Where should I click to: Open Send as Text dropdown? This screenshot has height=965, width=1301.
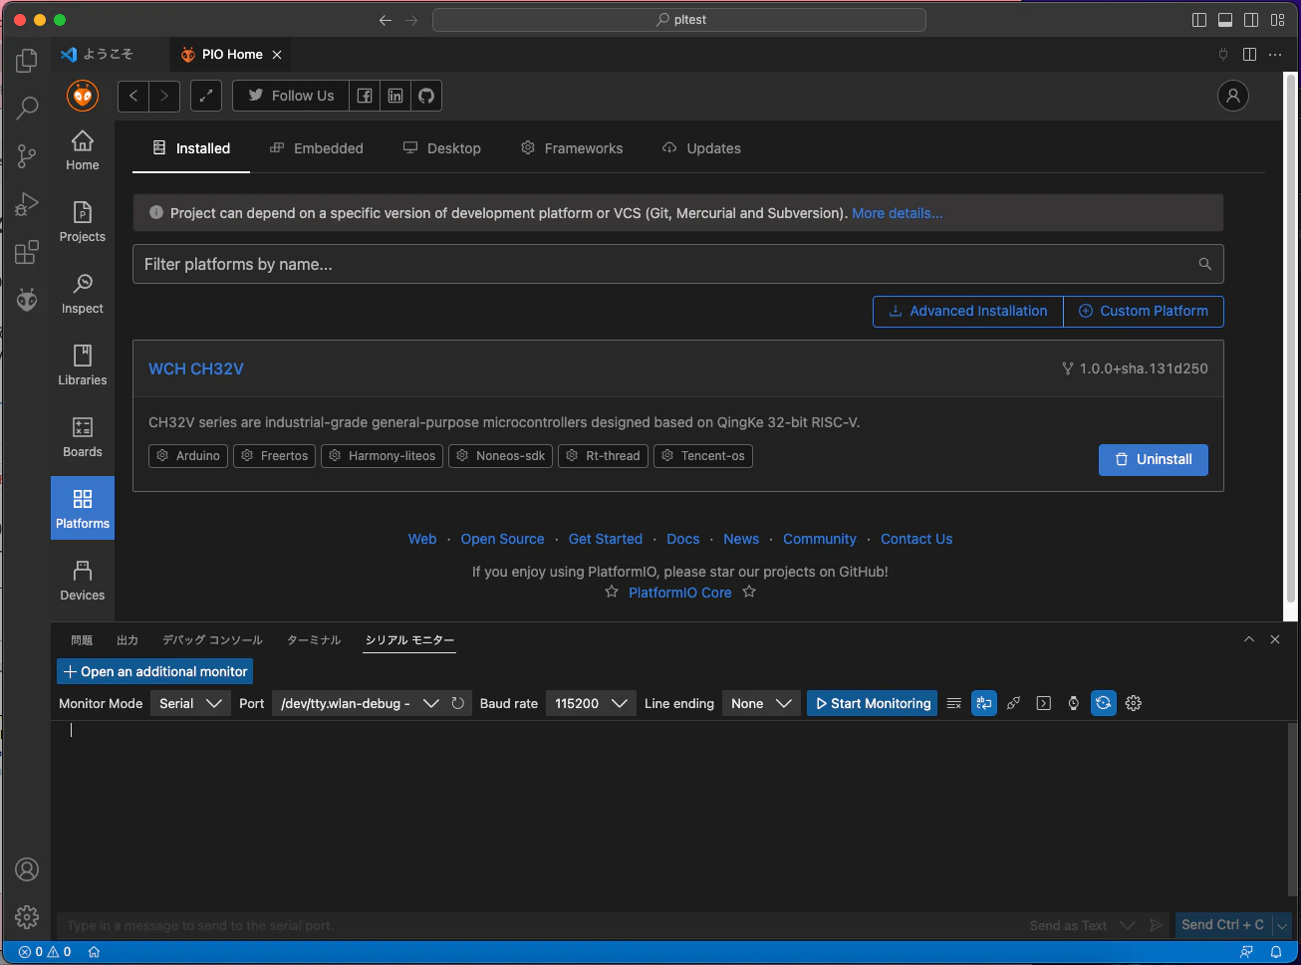(x=1082, y=925)
